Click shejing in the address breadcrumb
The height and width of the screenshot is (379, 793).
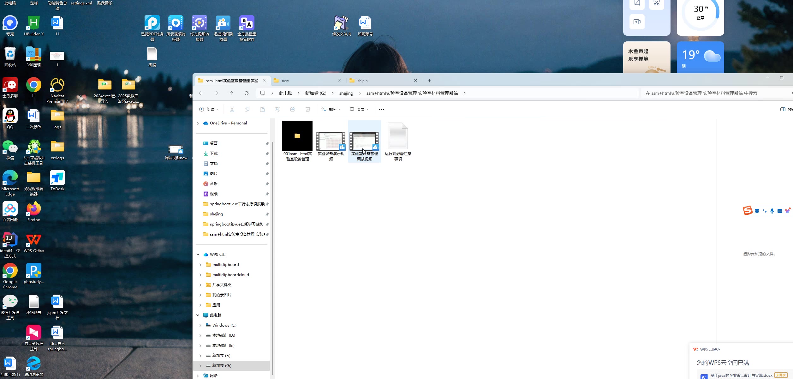pyautogui.click(x=346, y=93)
